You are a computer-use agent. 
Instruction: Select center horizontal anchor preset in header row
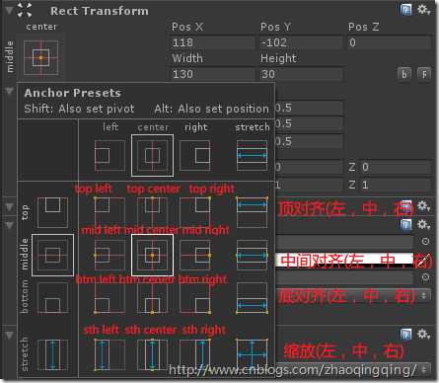point(152,156)
